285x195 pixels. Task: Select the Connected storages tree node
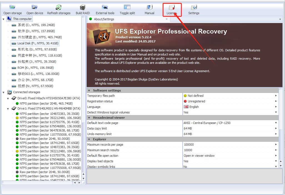pos(24,92)
